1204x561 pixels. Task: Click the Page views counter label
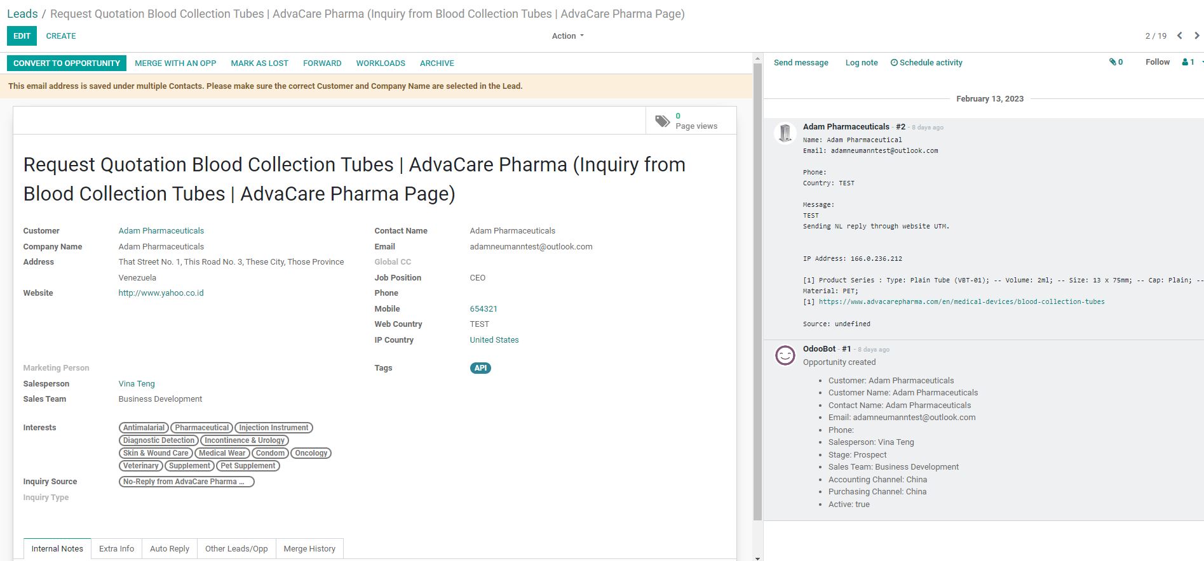(x=696, y=126)
